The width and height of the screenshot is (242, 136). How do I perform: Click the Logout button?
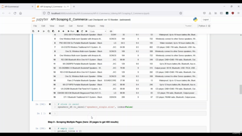[206, 20]
